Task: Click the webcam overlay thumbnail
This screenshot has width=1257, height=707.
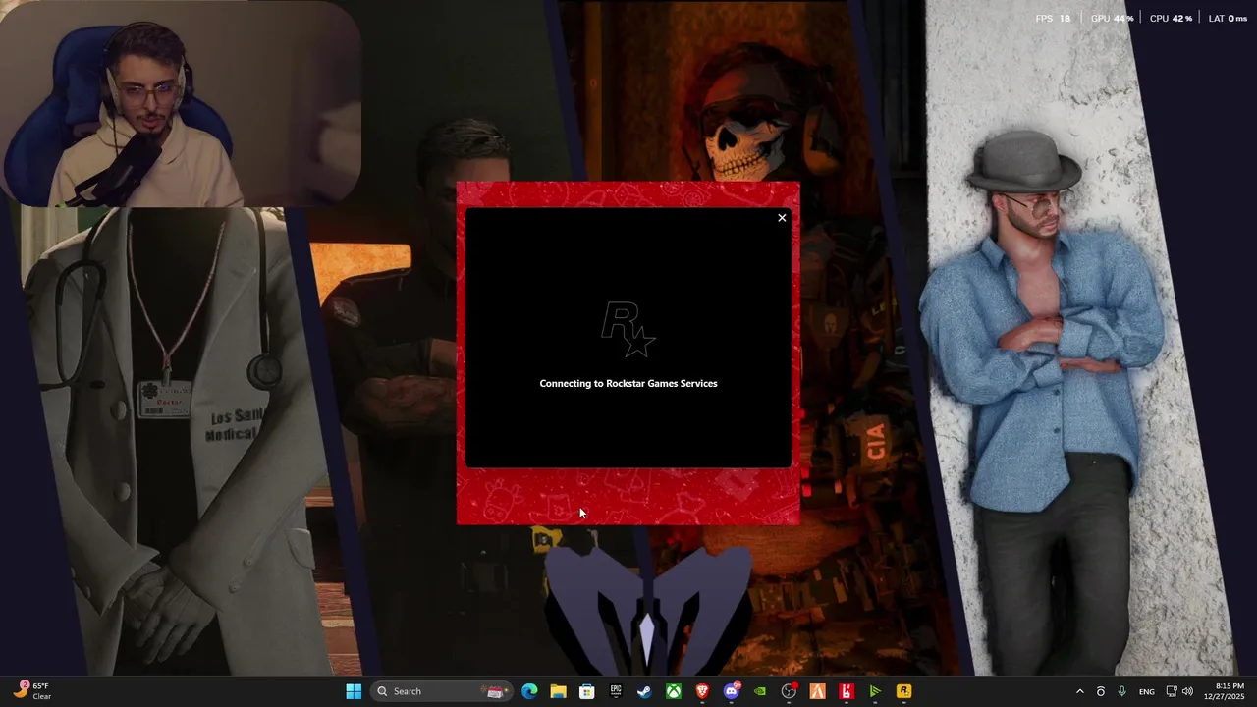Action: [181, 104]
